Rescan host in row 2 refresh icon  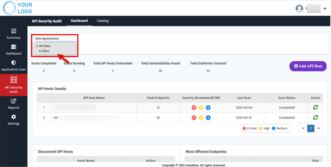(x=315, y=117)
